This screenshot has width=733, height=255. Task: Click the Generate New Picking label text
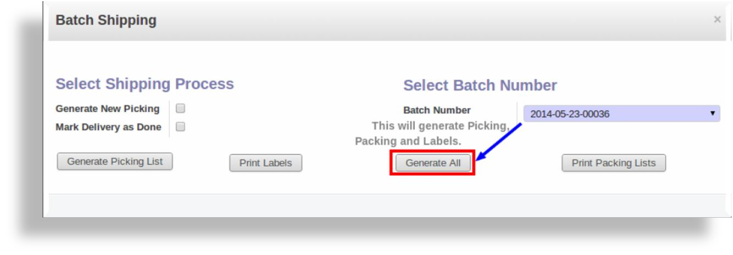click(x=108, y=109)
